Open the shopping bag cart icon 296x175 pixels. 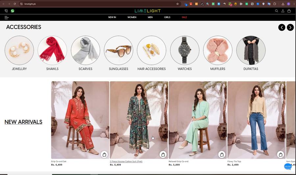pos(289,11)
